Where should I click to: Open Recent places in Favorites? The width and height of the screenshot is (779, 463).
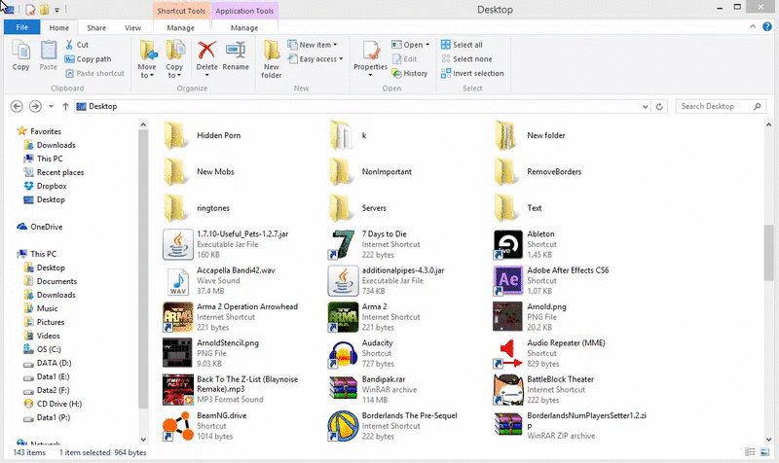[54, 172]
